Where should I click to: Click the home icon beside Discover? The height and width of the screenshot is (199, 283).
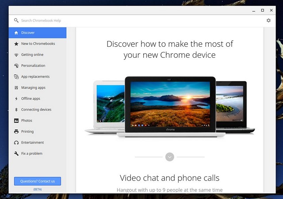16,33
